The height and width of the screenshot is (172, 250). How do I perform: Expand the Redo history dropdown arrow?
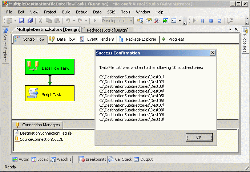tap(86, 21)
